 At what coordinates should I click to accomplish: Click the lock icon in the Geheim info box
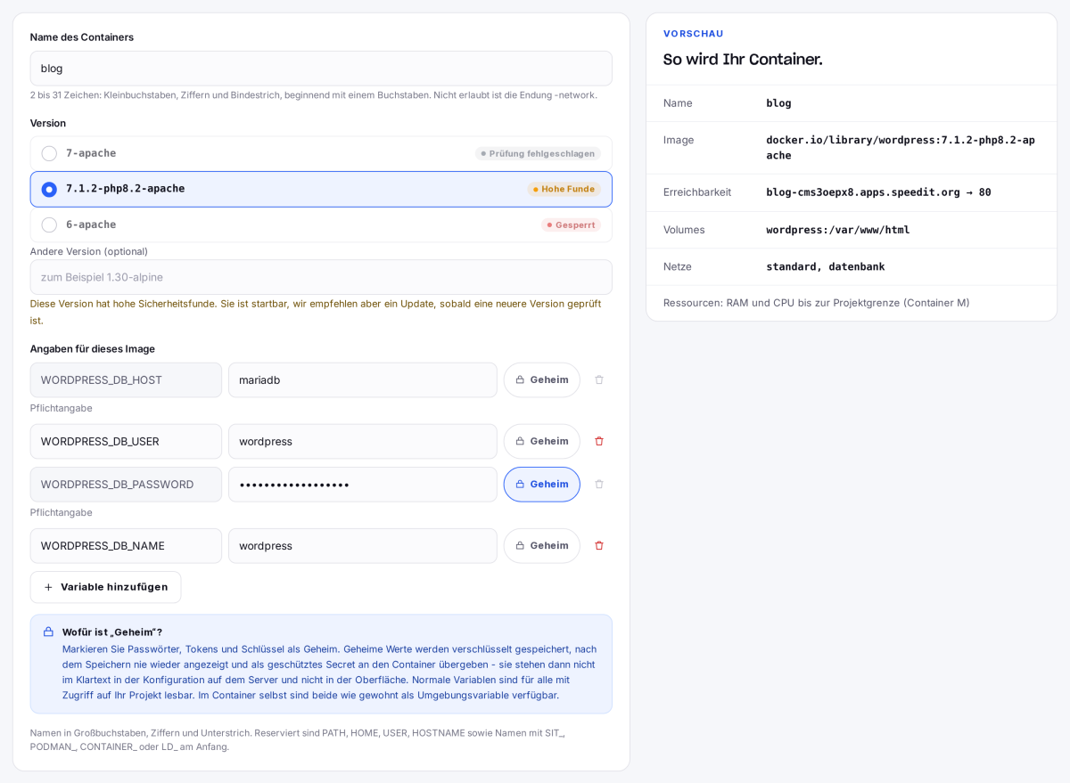pyautogui.click(x=48, y=632)
